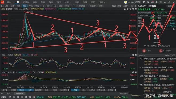
Task: Open chart settings gear beside zoom icons
Action: pyautogui.click(x=136, y=9)
